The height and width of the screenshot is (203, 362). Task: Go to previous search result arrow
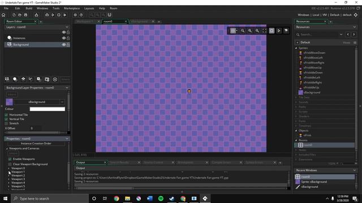click(348, 34)
